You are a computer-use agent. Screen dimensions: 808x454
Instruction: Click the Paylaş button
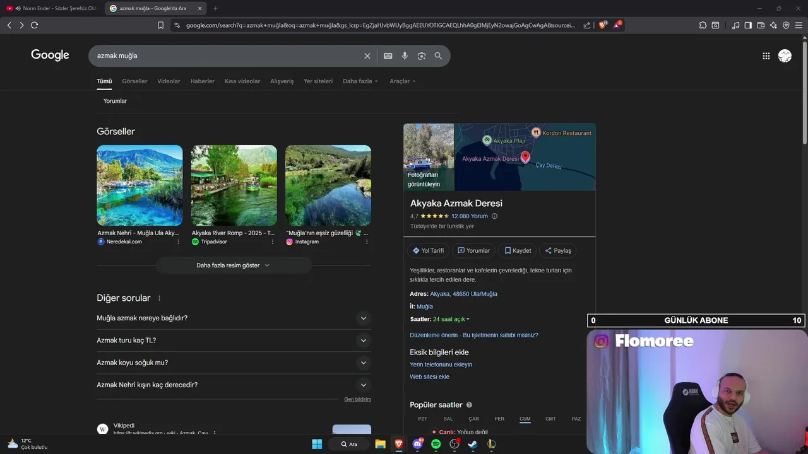[558, 250]
